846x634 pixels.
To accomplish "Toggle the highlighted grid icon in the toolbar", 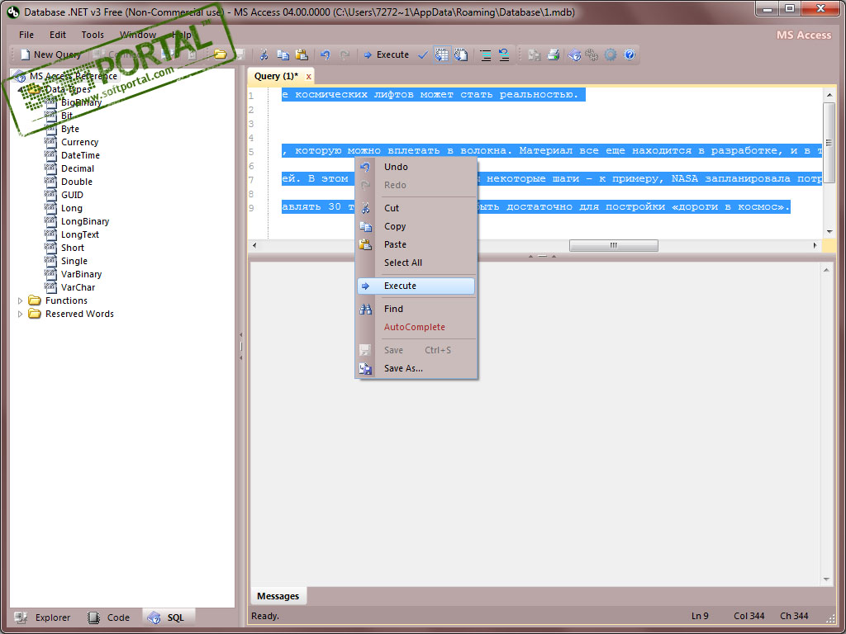I will pyautogui.click(x=442, y=54).
